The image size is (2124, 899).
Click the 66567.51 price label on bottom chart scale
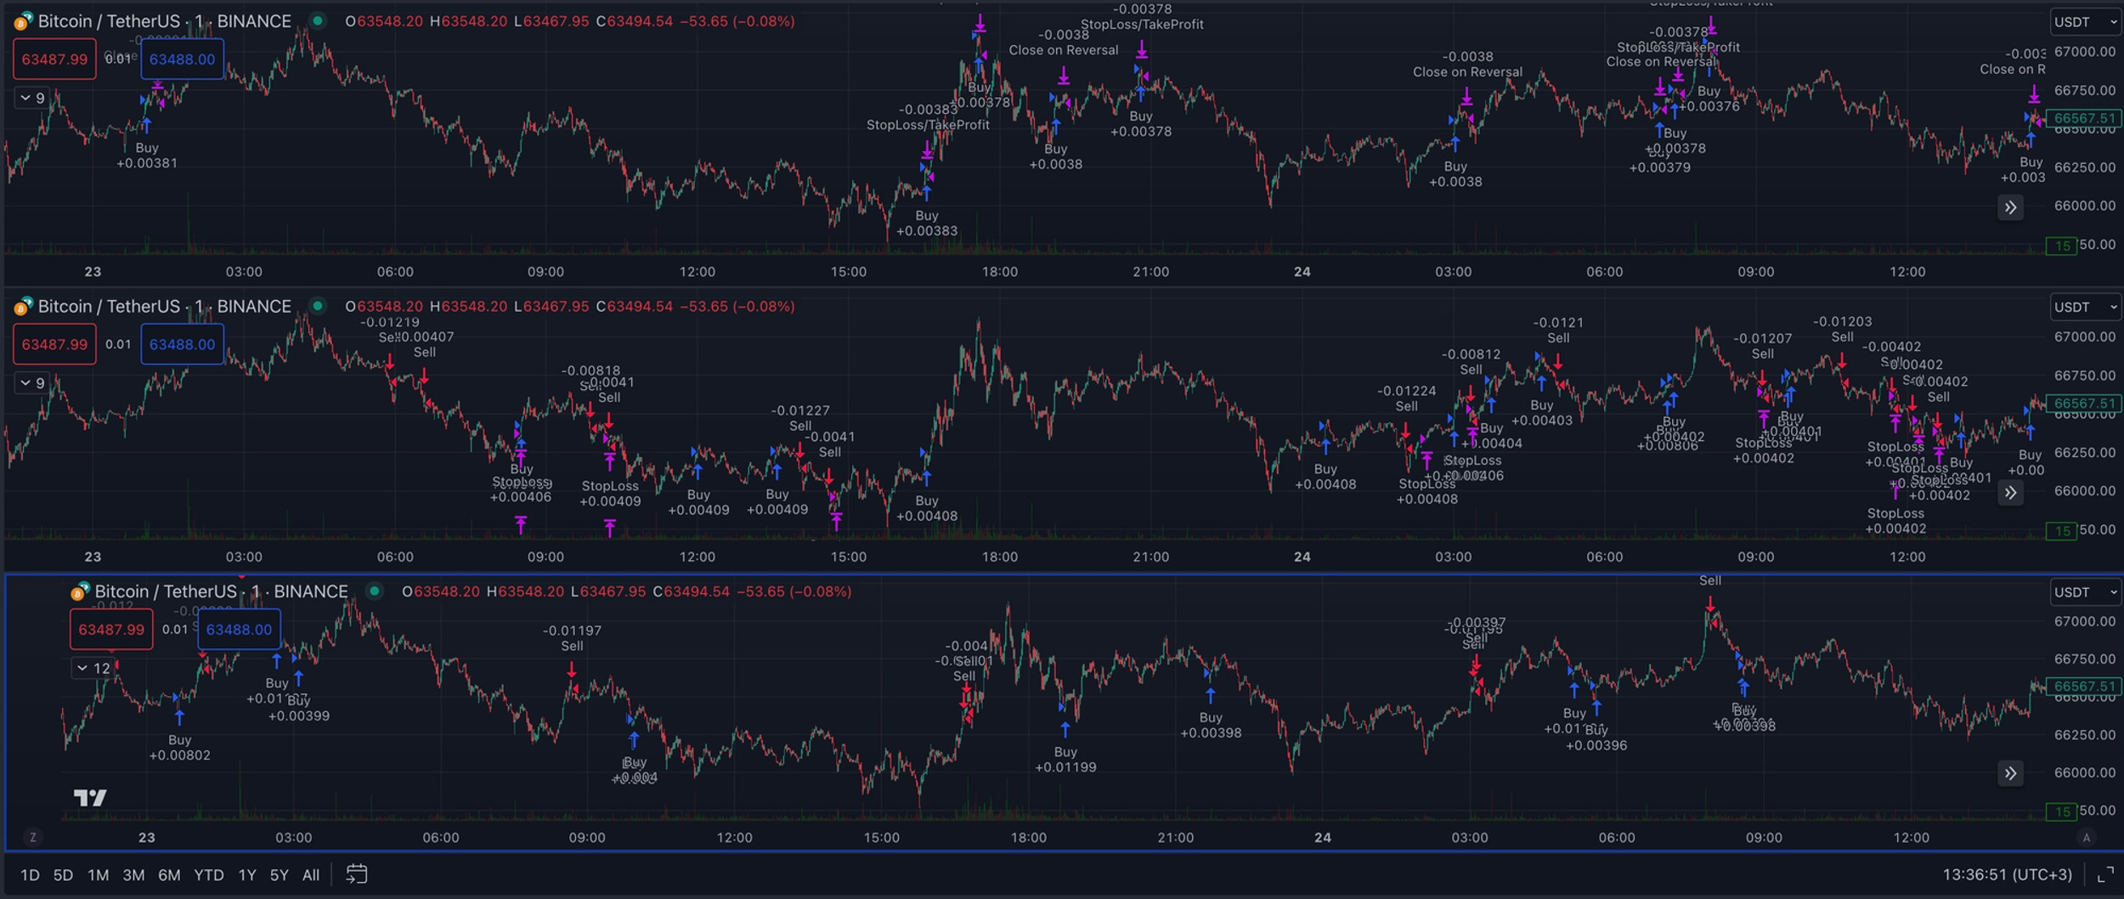point(2082,687)
